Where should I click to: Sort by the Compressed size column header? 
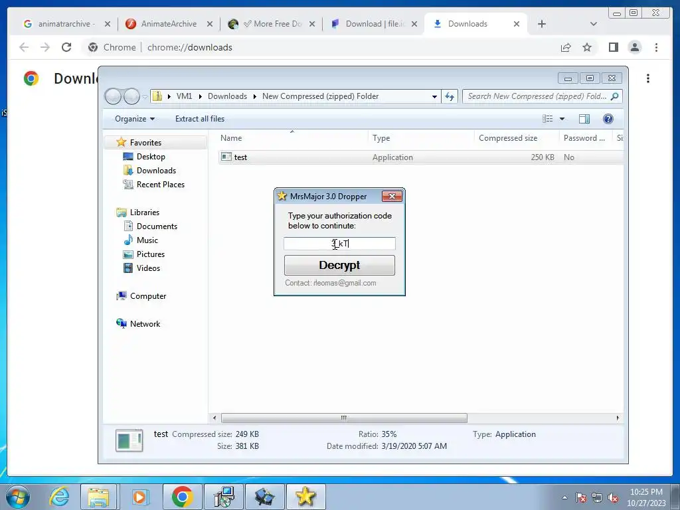point(517,138)
